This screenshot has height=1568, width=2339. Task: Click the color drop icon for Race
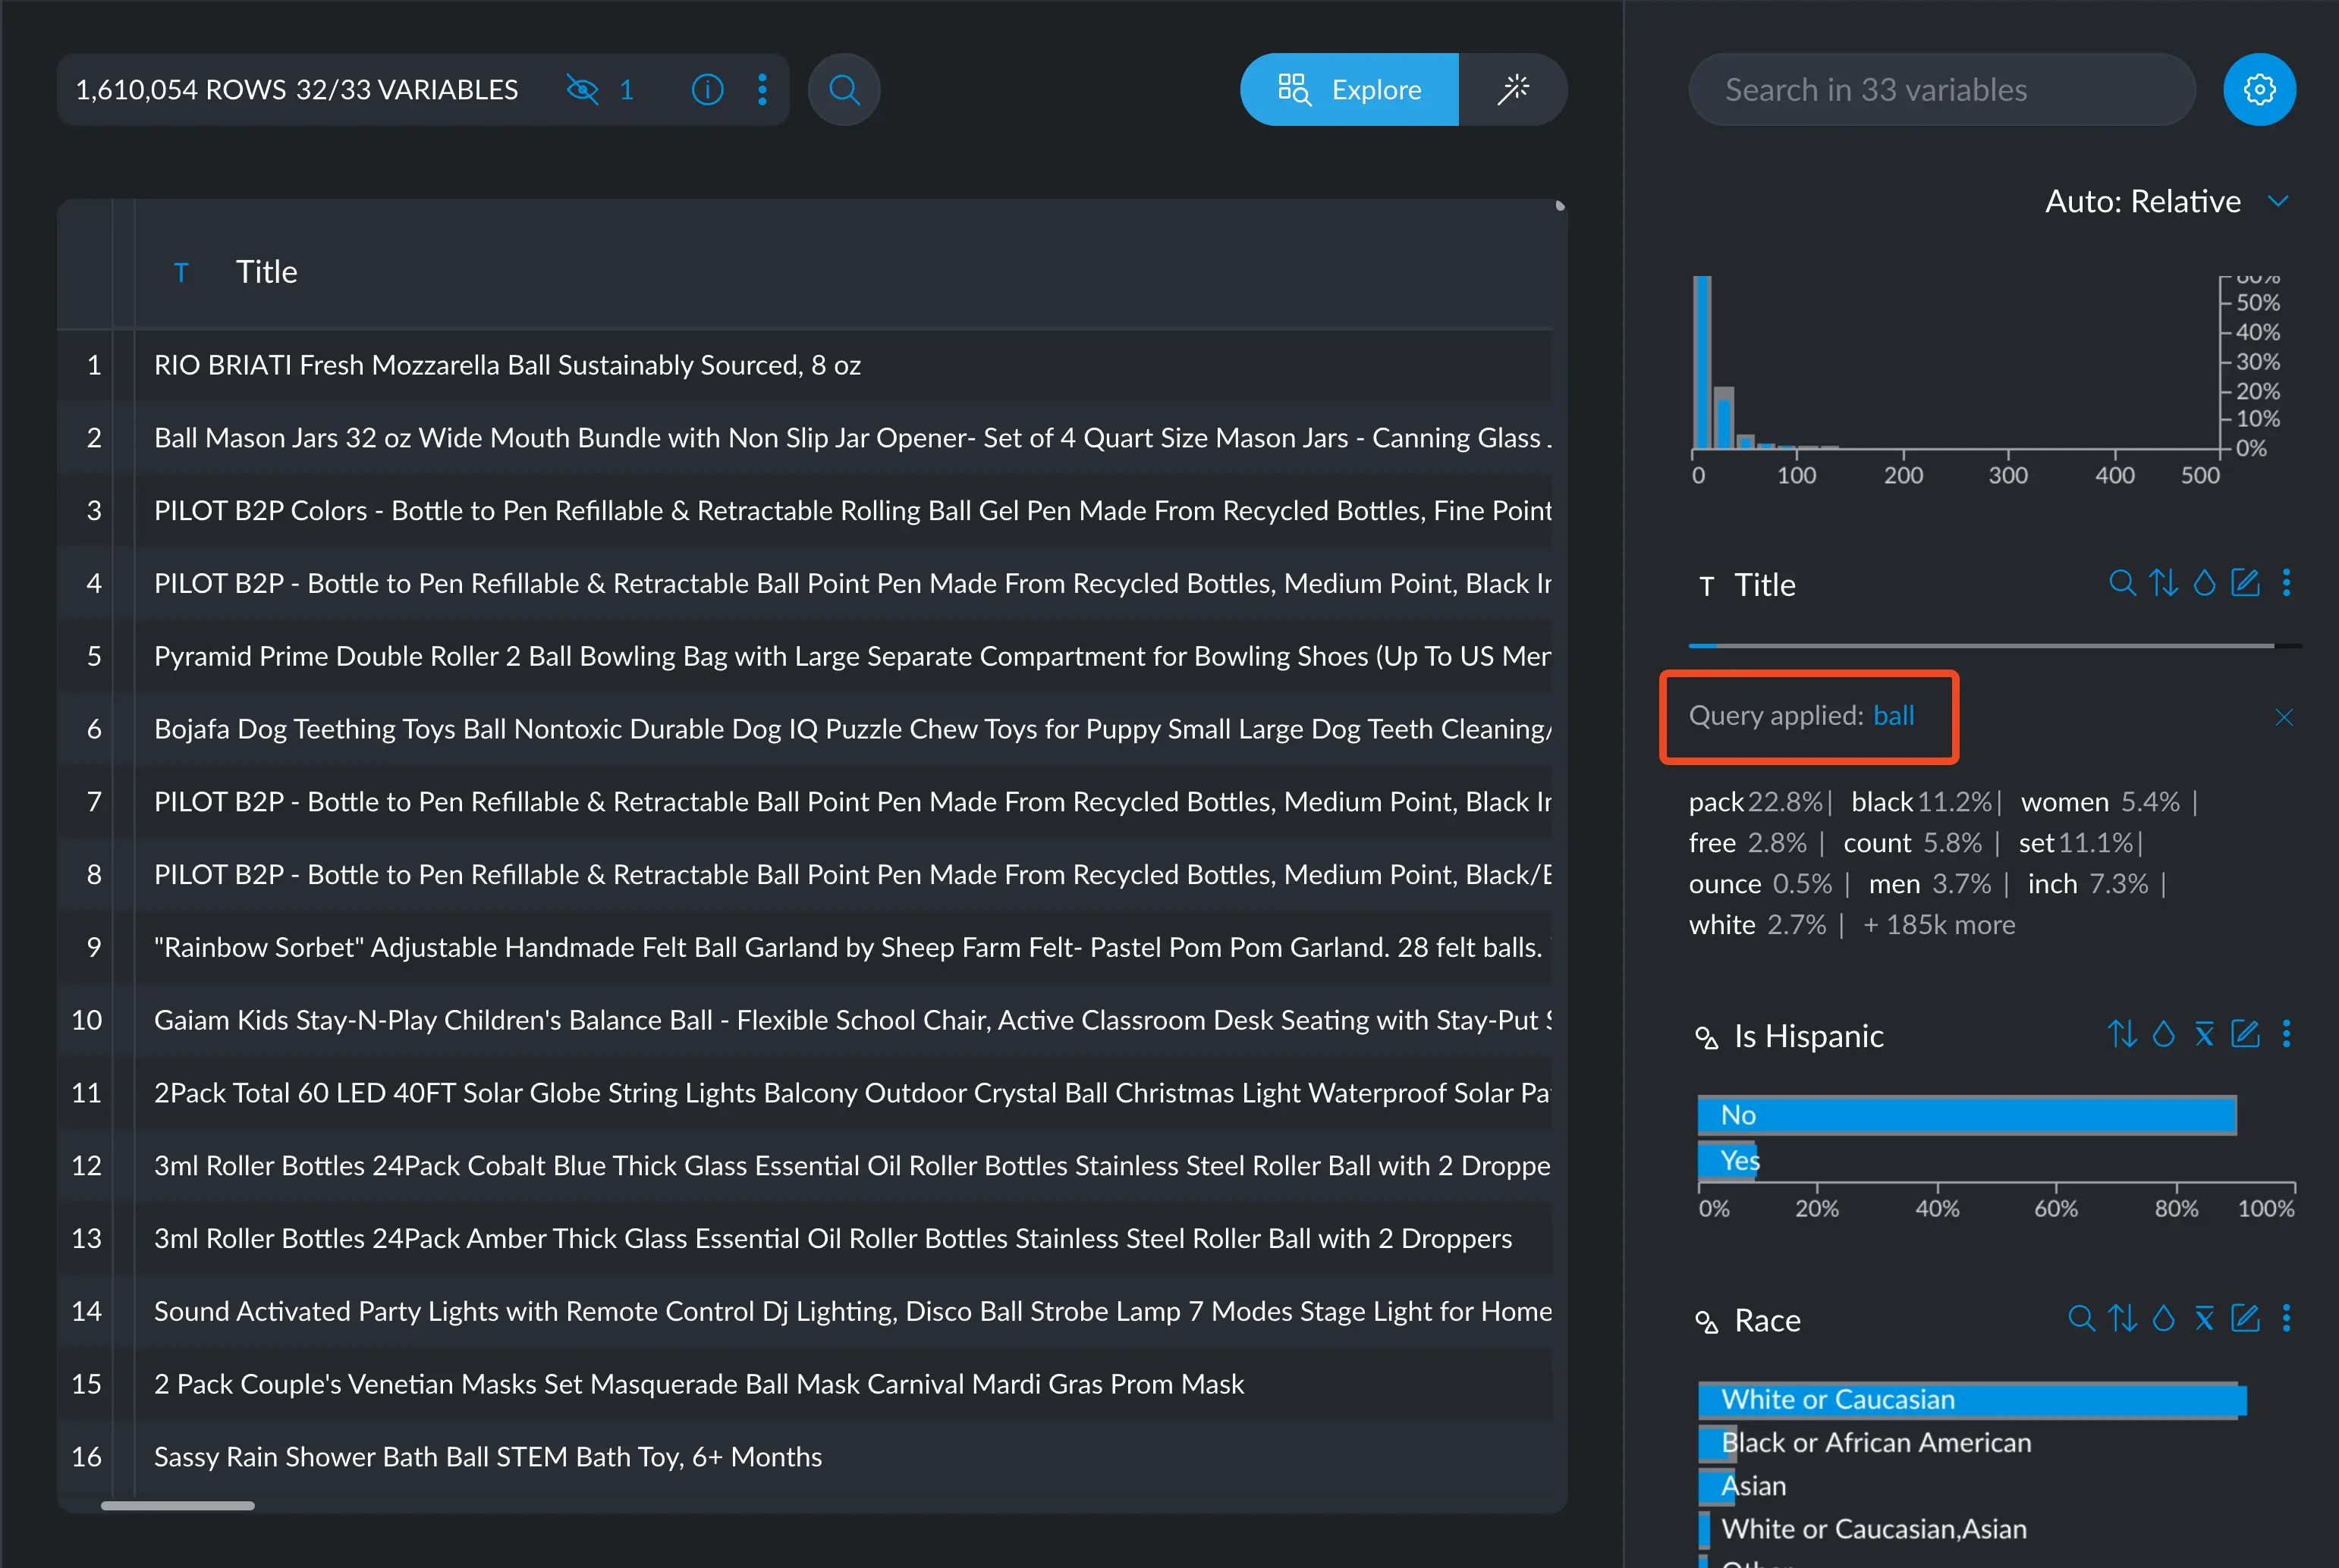[x=2163, y=1319]
